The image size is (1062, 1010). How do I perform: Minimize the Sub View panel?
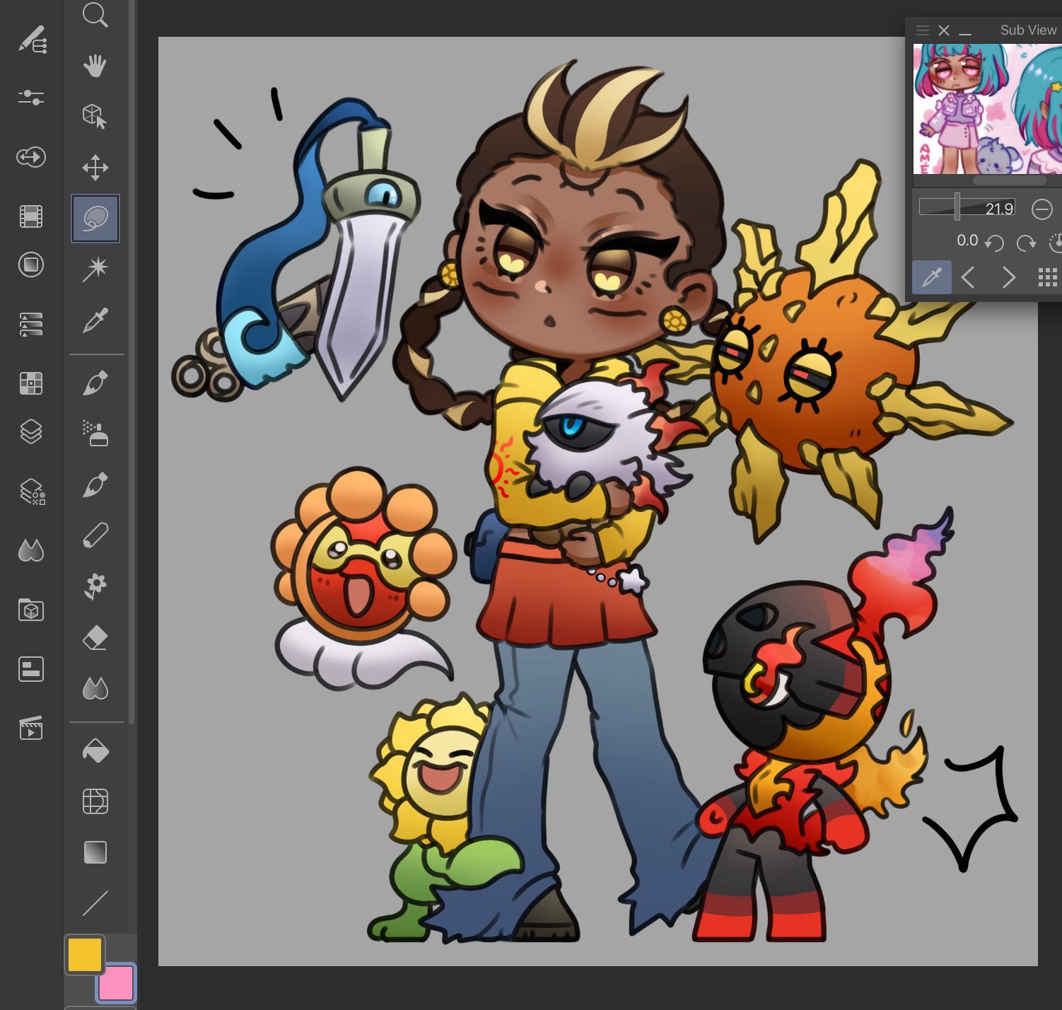coord(965,33)
